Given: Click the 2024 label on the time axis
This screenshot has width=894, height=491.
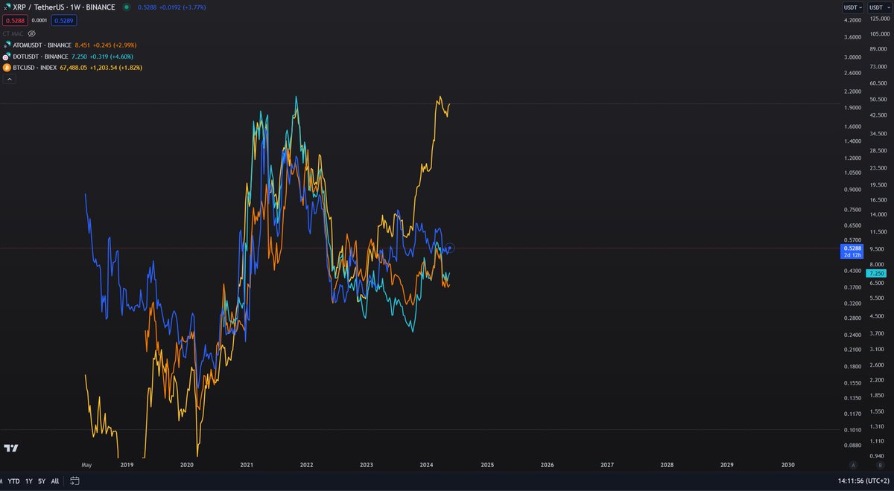Looking at the screenshot, I should click(x=427, y=464).
